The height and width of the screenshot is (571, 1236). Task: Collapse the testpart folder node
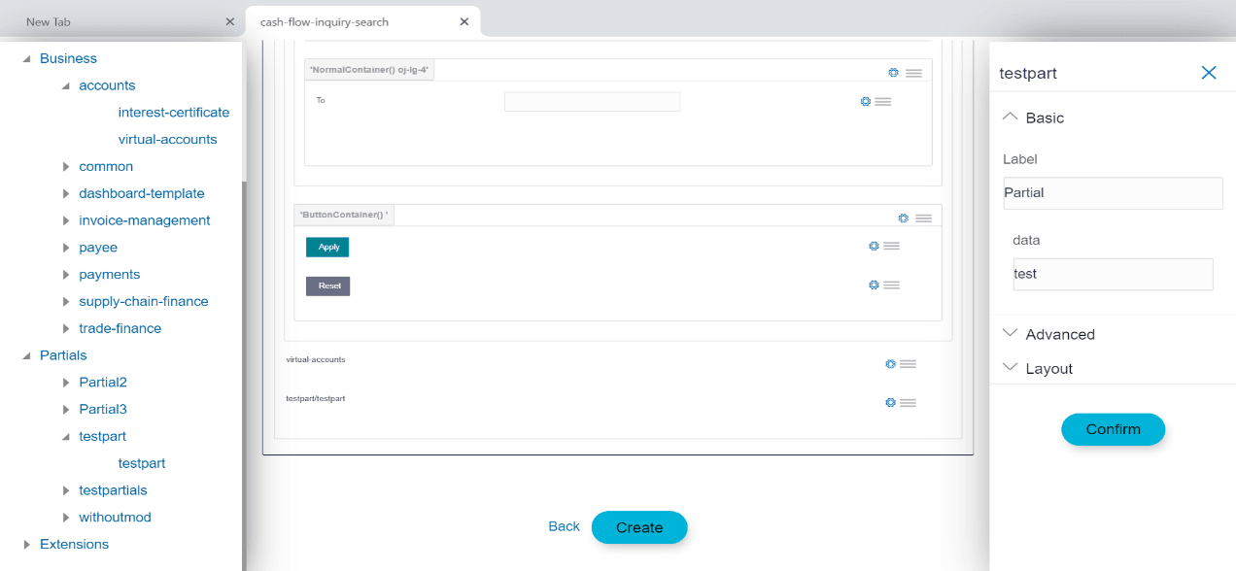(x=66, y=437)
